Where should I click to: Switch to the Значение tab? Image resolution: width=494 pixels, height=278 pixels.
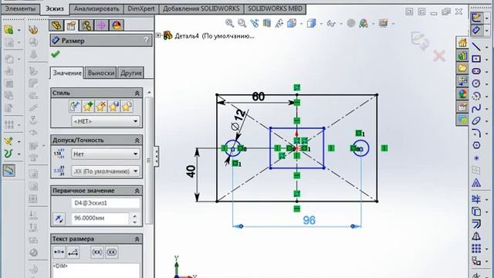(67, 73)
